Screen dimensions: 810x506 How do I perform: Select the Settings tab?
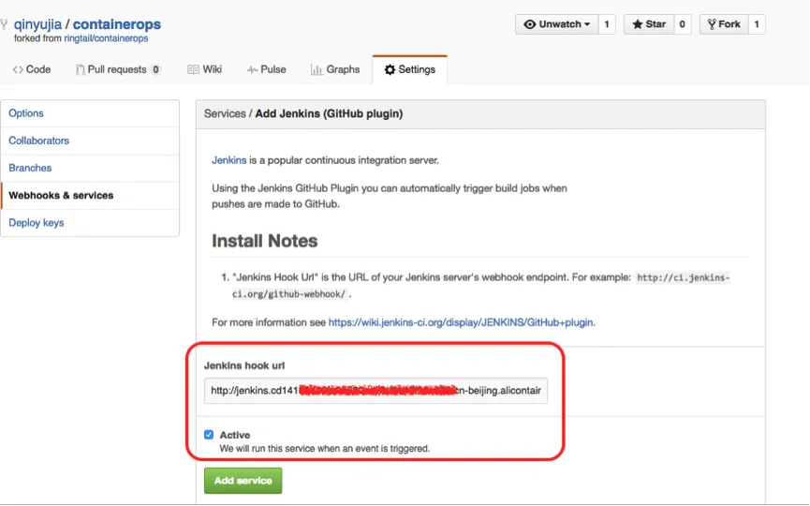point(409,69)
